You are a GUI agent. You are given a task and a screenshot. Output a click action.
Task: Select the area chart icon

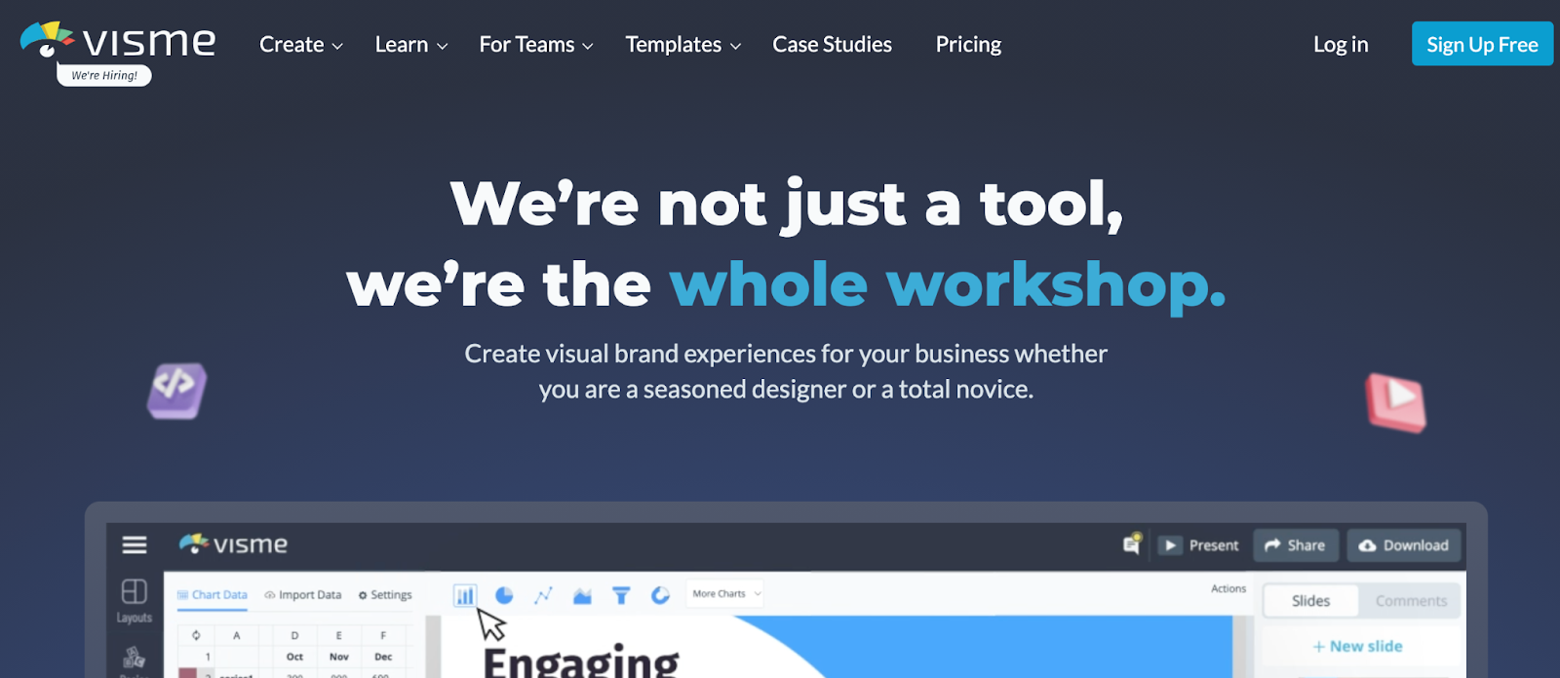click(x=582, y=595)
